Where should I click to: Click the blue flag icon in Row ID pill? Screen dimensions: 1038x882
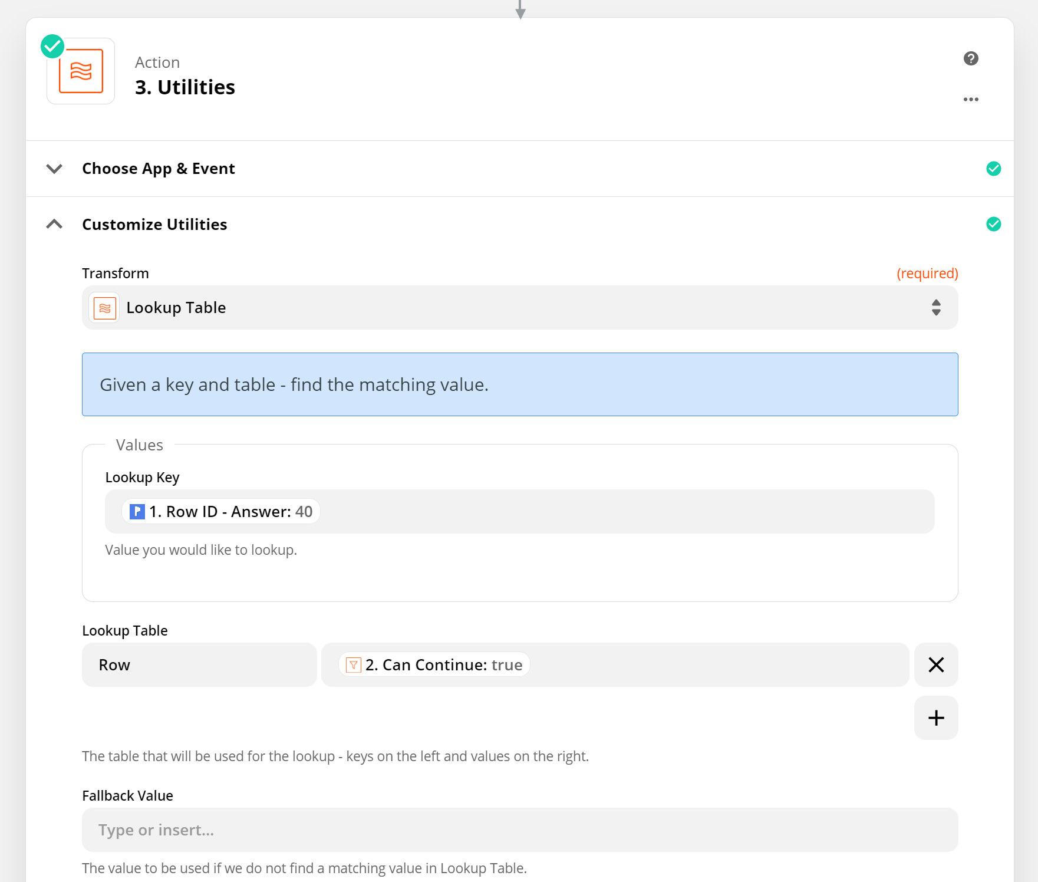137,511
